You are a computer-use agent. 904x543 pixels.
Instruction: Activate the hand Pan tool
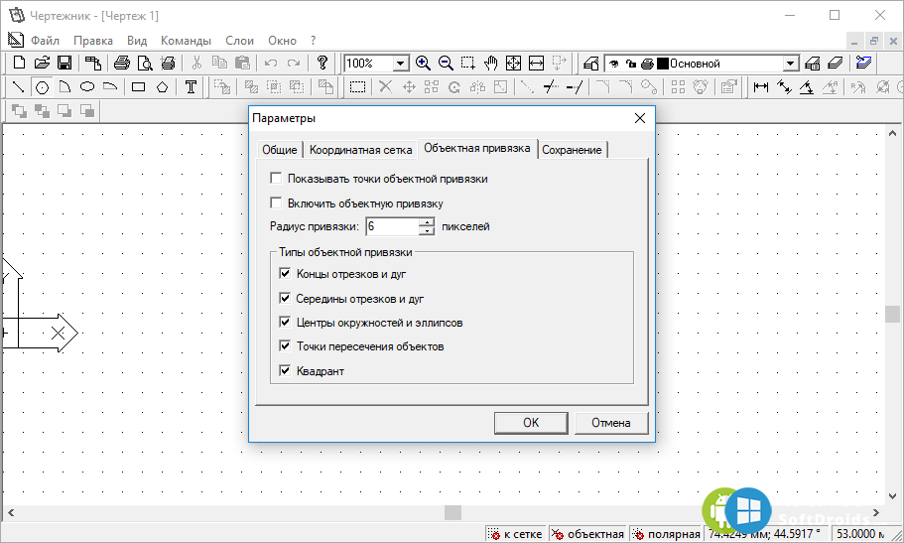490,63
